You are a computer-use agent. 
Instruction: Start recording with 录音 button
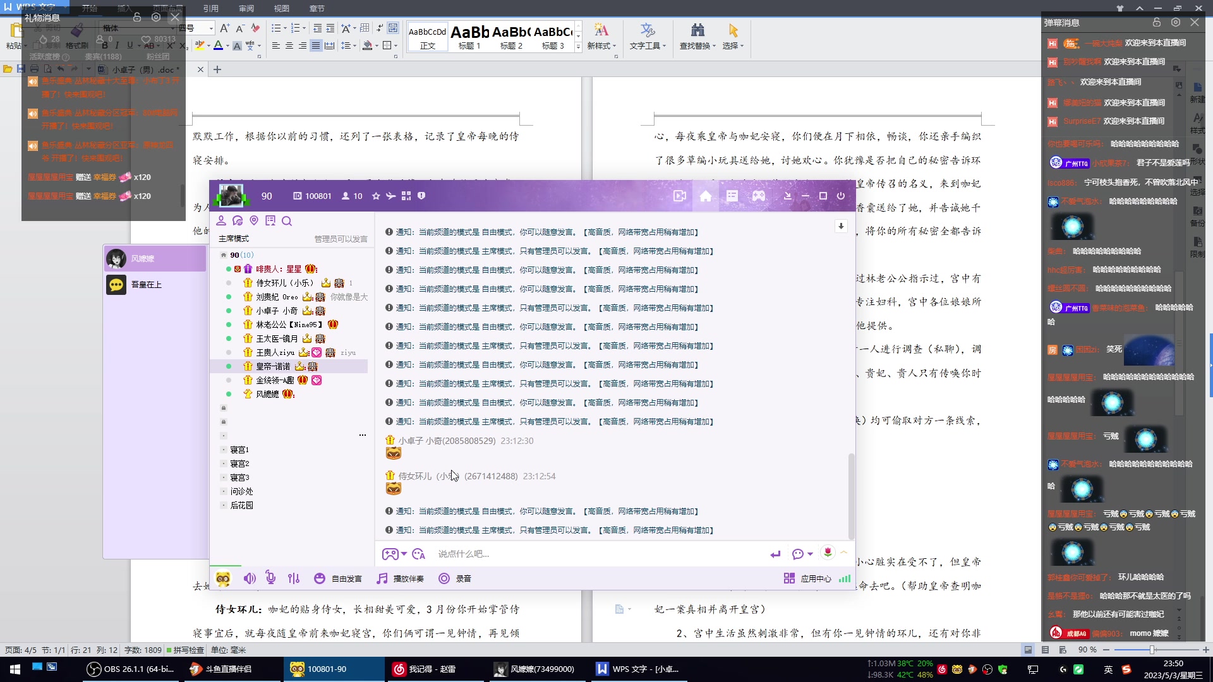pyautogui.click(x=455, y=578)
